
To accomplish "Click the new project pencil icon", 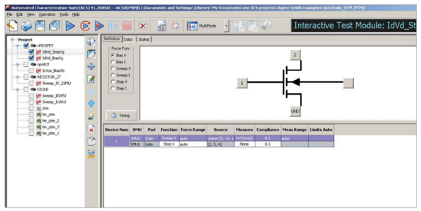I will pyautogui.click(x=13, y=26).
